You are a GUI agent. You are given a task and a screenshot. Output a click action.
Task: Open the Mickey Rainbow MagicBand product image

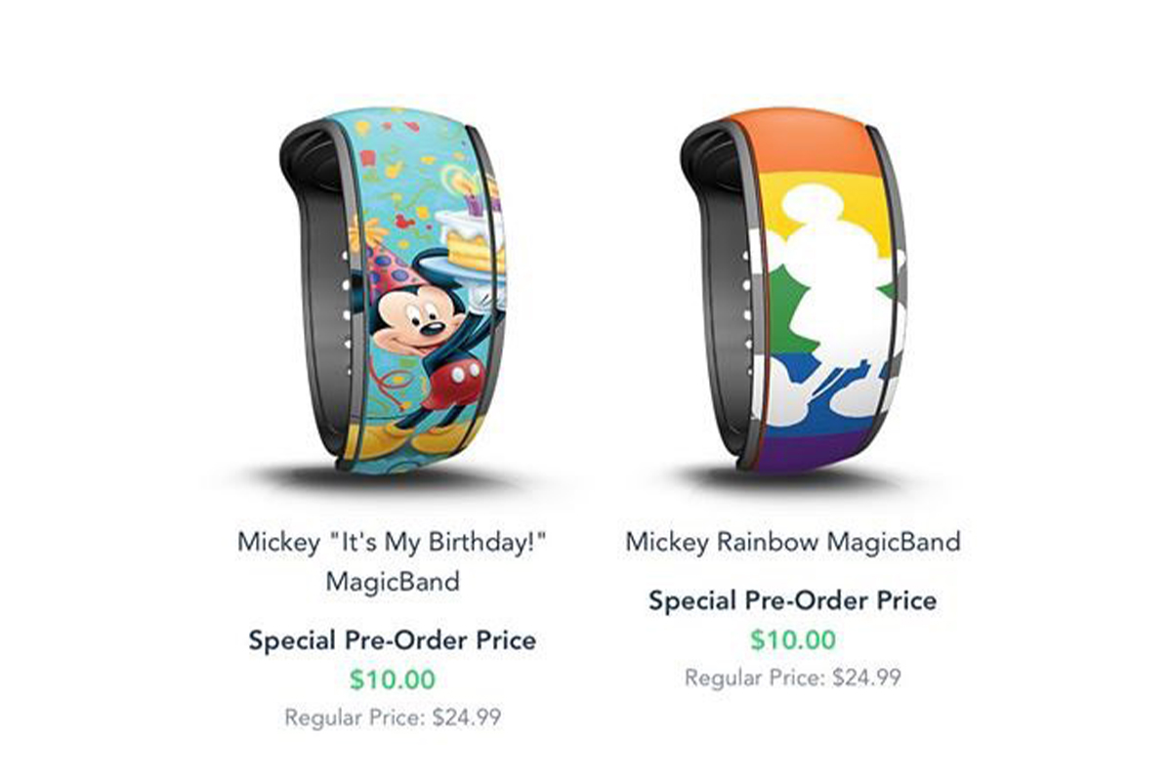click(794, 291)
